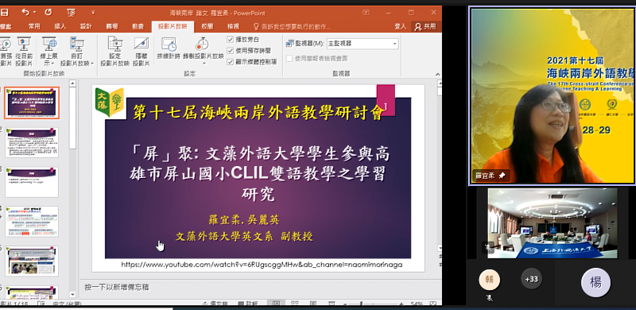
Task: Click muted mic icon below 韓 avatar
Action: pos(490,298)
